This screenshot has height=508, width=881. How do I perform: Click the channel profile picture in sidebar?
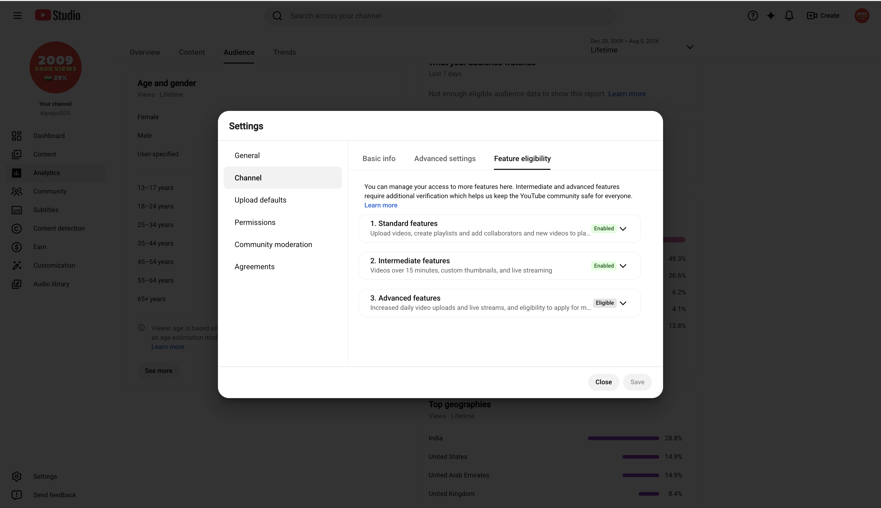56,67
